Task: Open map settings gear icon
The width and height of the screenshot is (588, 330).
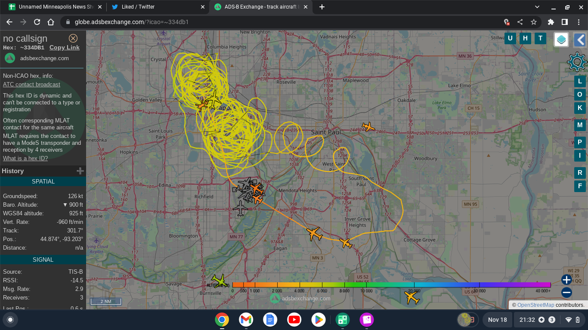Action: (577, 62)
